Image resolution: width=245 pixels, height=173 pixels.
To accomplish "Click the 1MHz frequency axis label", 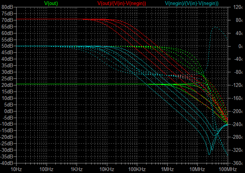I will [167, 169].
